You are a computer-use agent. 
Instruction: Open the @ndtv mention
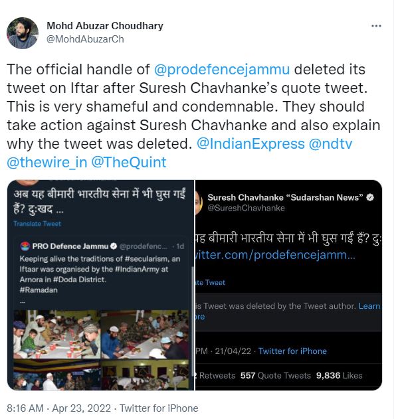click(x=330, y=144)
